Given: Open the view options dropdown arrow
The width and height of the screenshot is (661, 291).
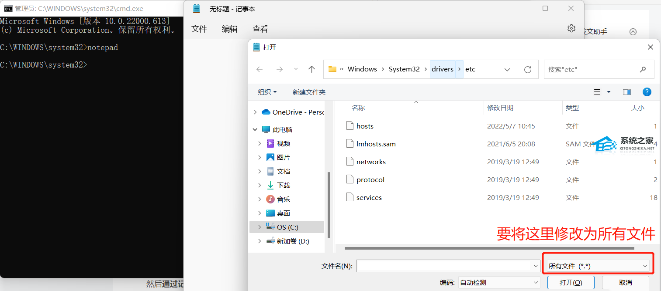Looking at the screenshot, I should [x=609, y=92].
